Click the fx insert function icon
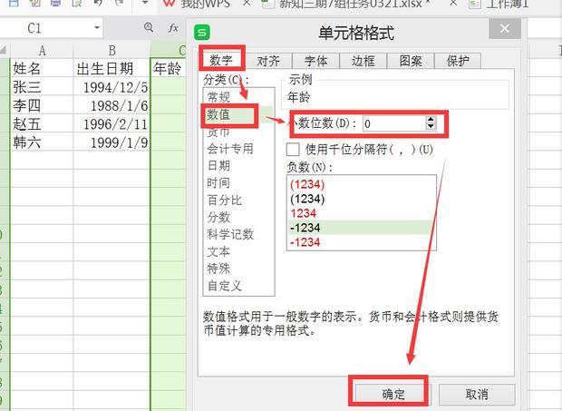The width and height of the screenshot is (562, 411). [x=173, y=29]
